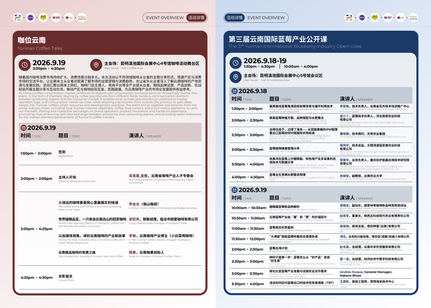Screen dimensions: 431x308
Task: Select the dark blue 活动详情 pill tab
Action: (235, 18)
